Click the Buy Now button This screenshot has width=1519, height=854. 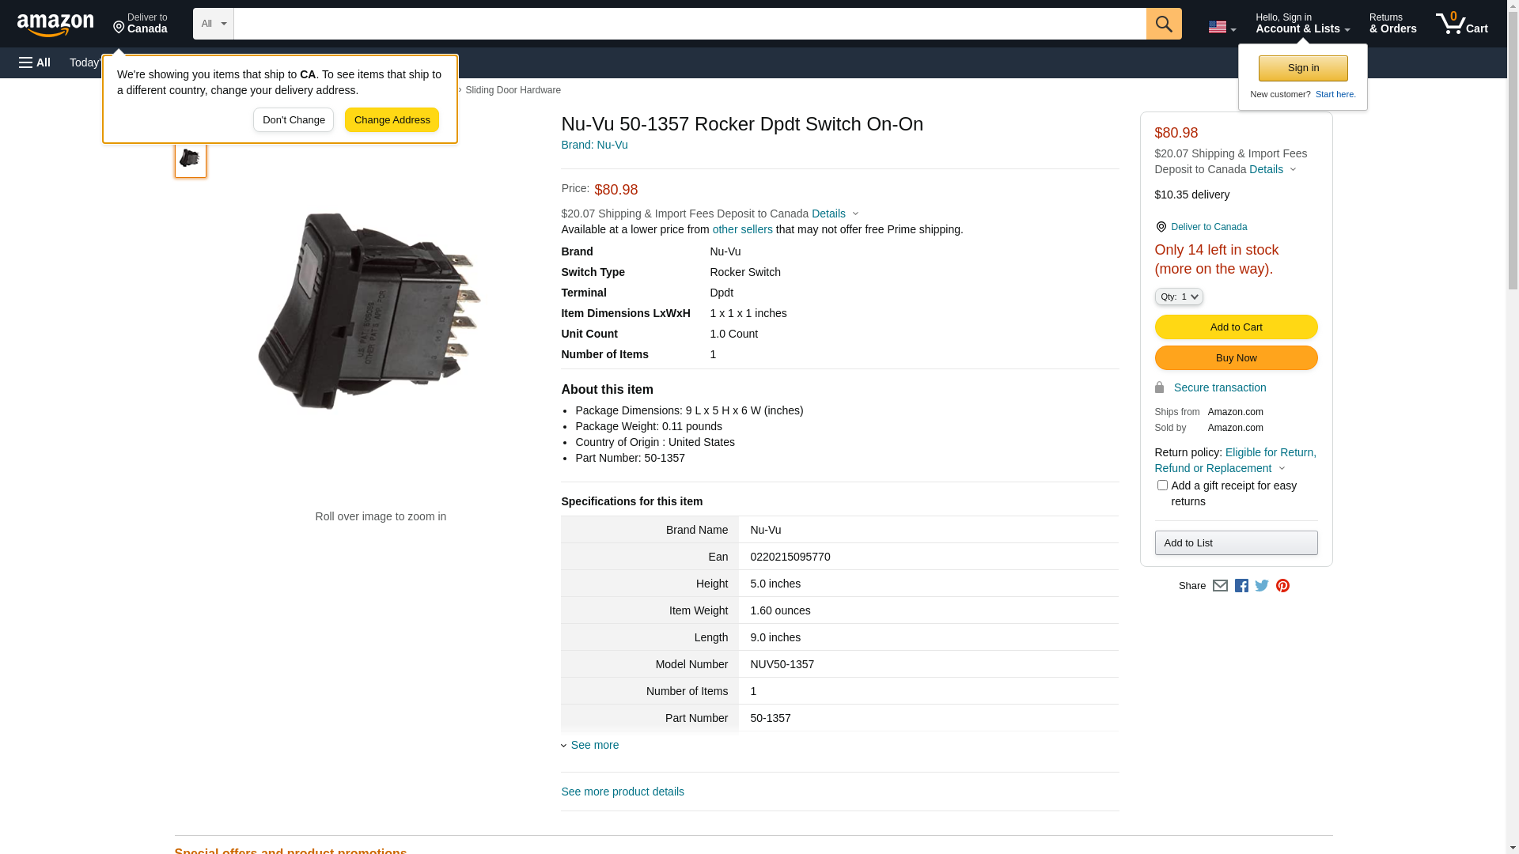click(x=1236, y=358)
